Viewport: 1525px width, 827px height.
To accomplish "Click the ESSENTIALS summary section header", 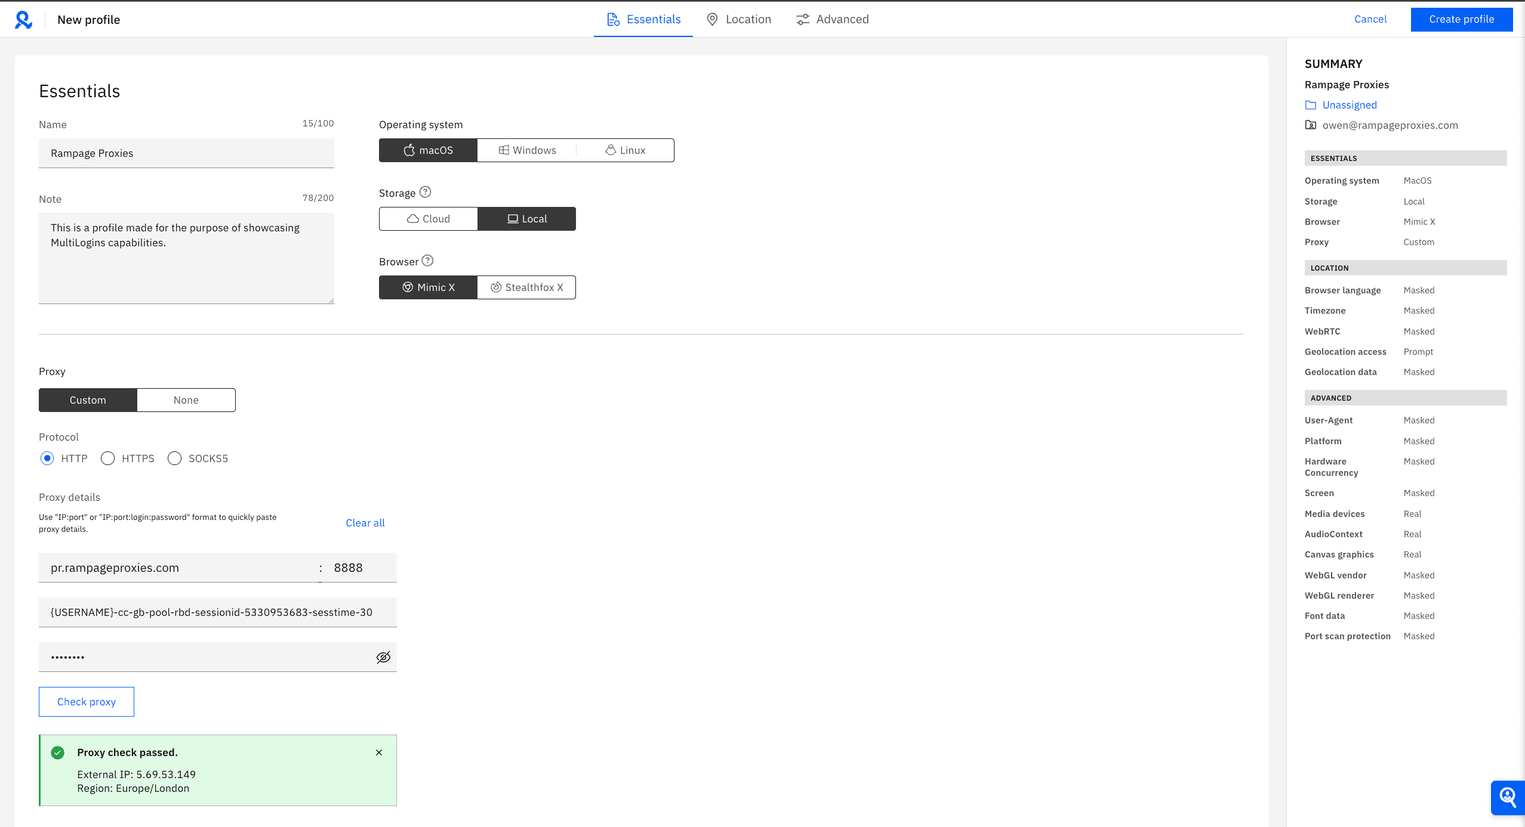I will pos(1406,158).
